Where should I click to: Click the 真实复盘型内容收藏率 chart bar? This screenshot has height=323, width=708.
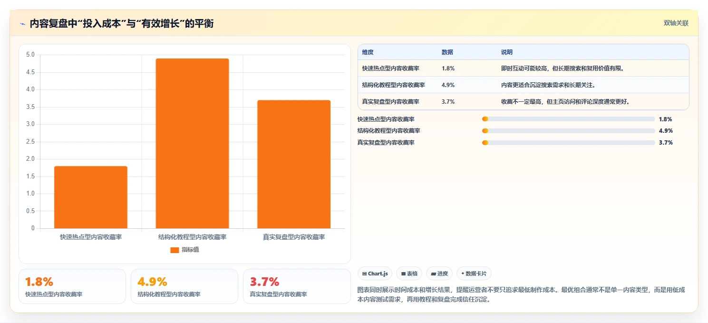point(294,164)
